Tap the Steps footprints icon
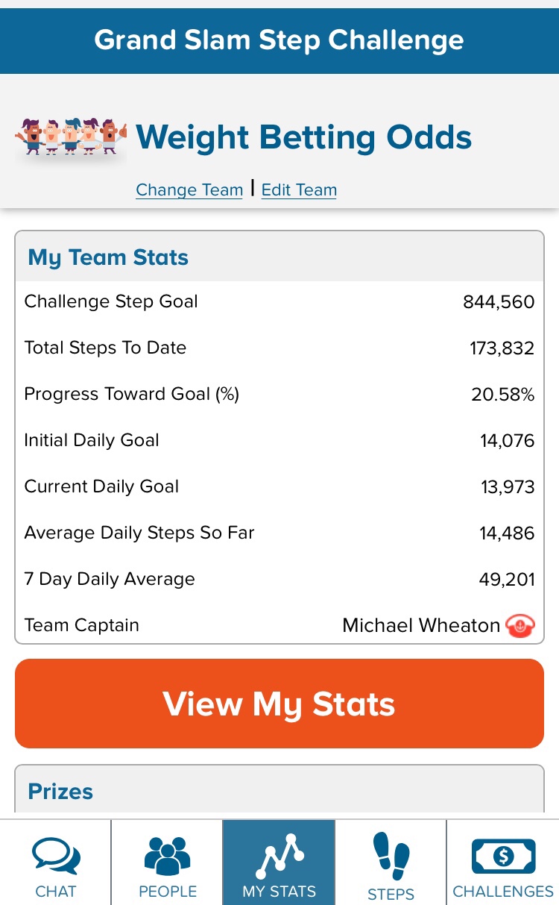Screen dimensions: 559x905 pos(391,857)
